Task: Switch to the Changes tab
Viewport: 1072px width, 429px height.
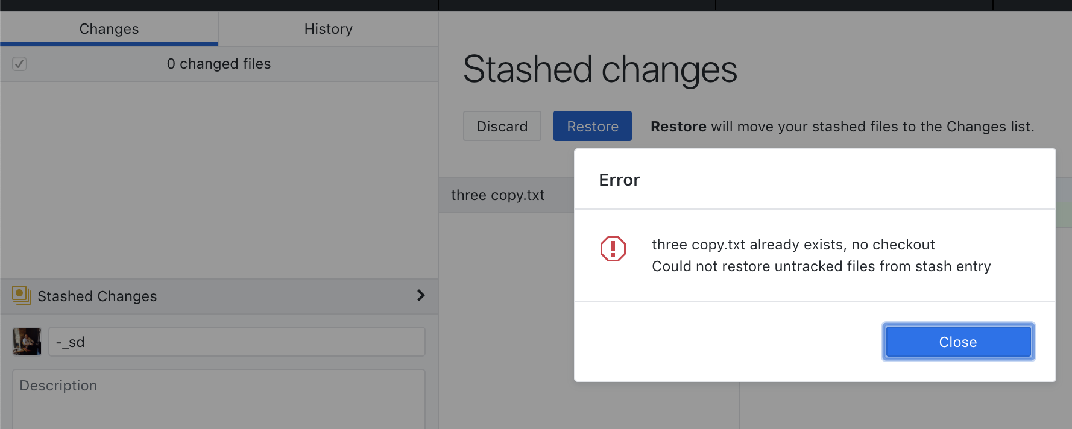Action: [x=109, y=28]
